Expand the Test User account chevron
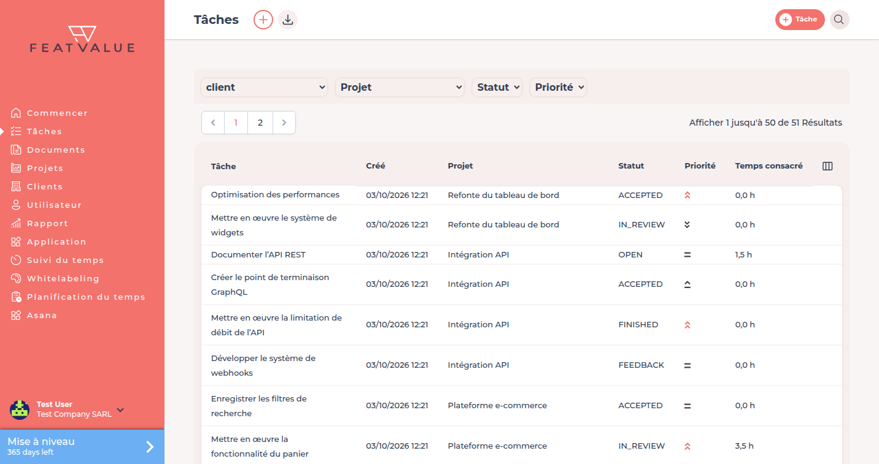This screenshot has height=464, width=879. [x=120, y=409]
